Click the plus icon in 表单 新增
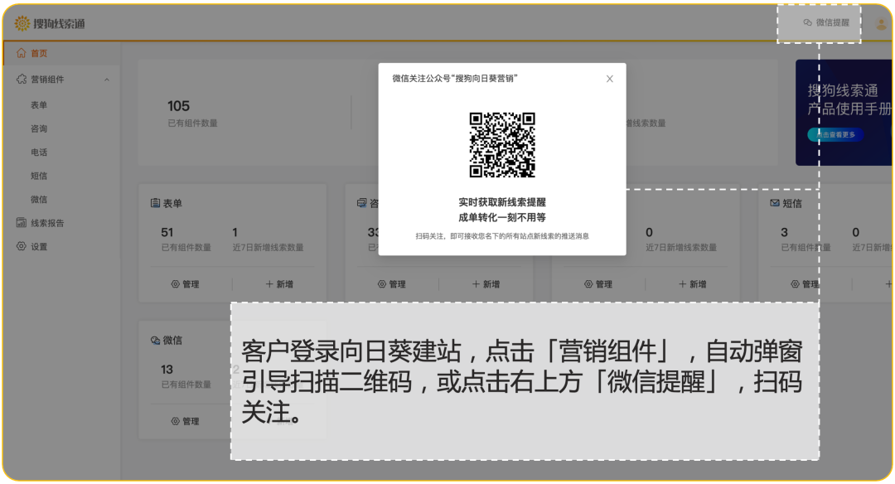895x484 pixels. (x=269, y=283)
